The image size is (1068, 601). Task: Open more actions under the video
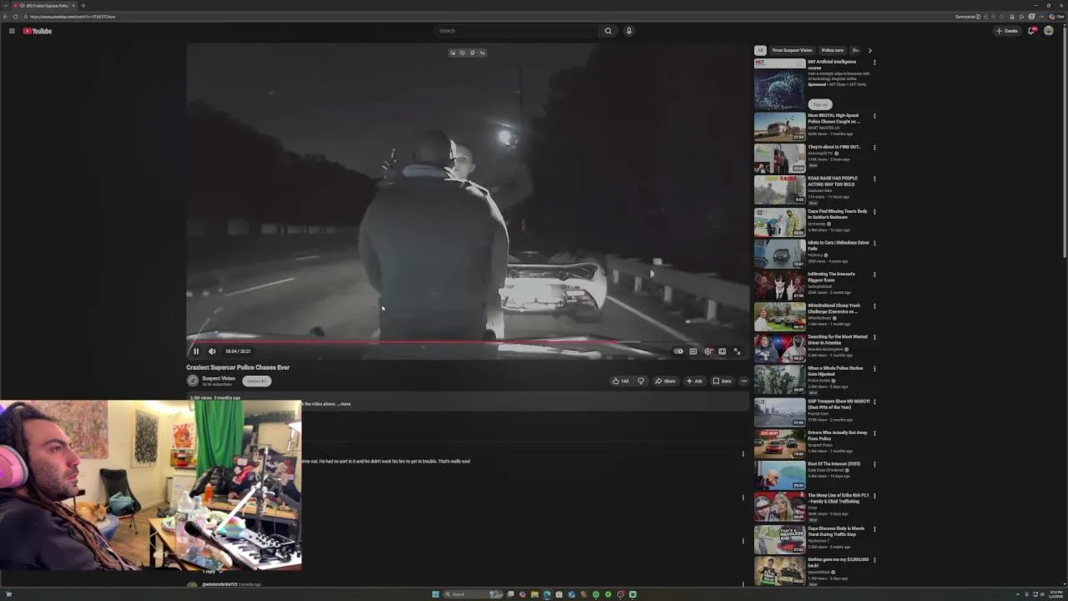coord(743,381)
